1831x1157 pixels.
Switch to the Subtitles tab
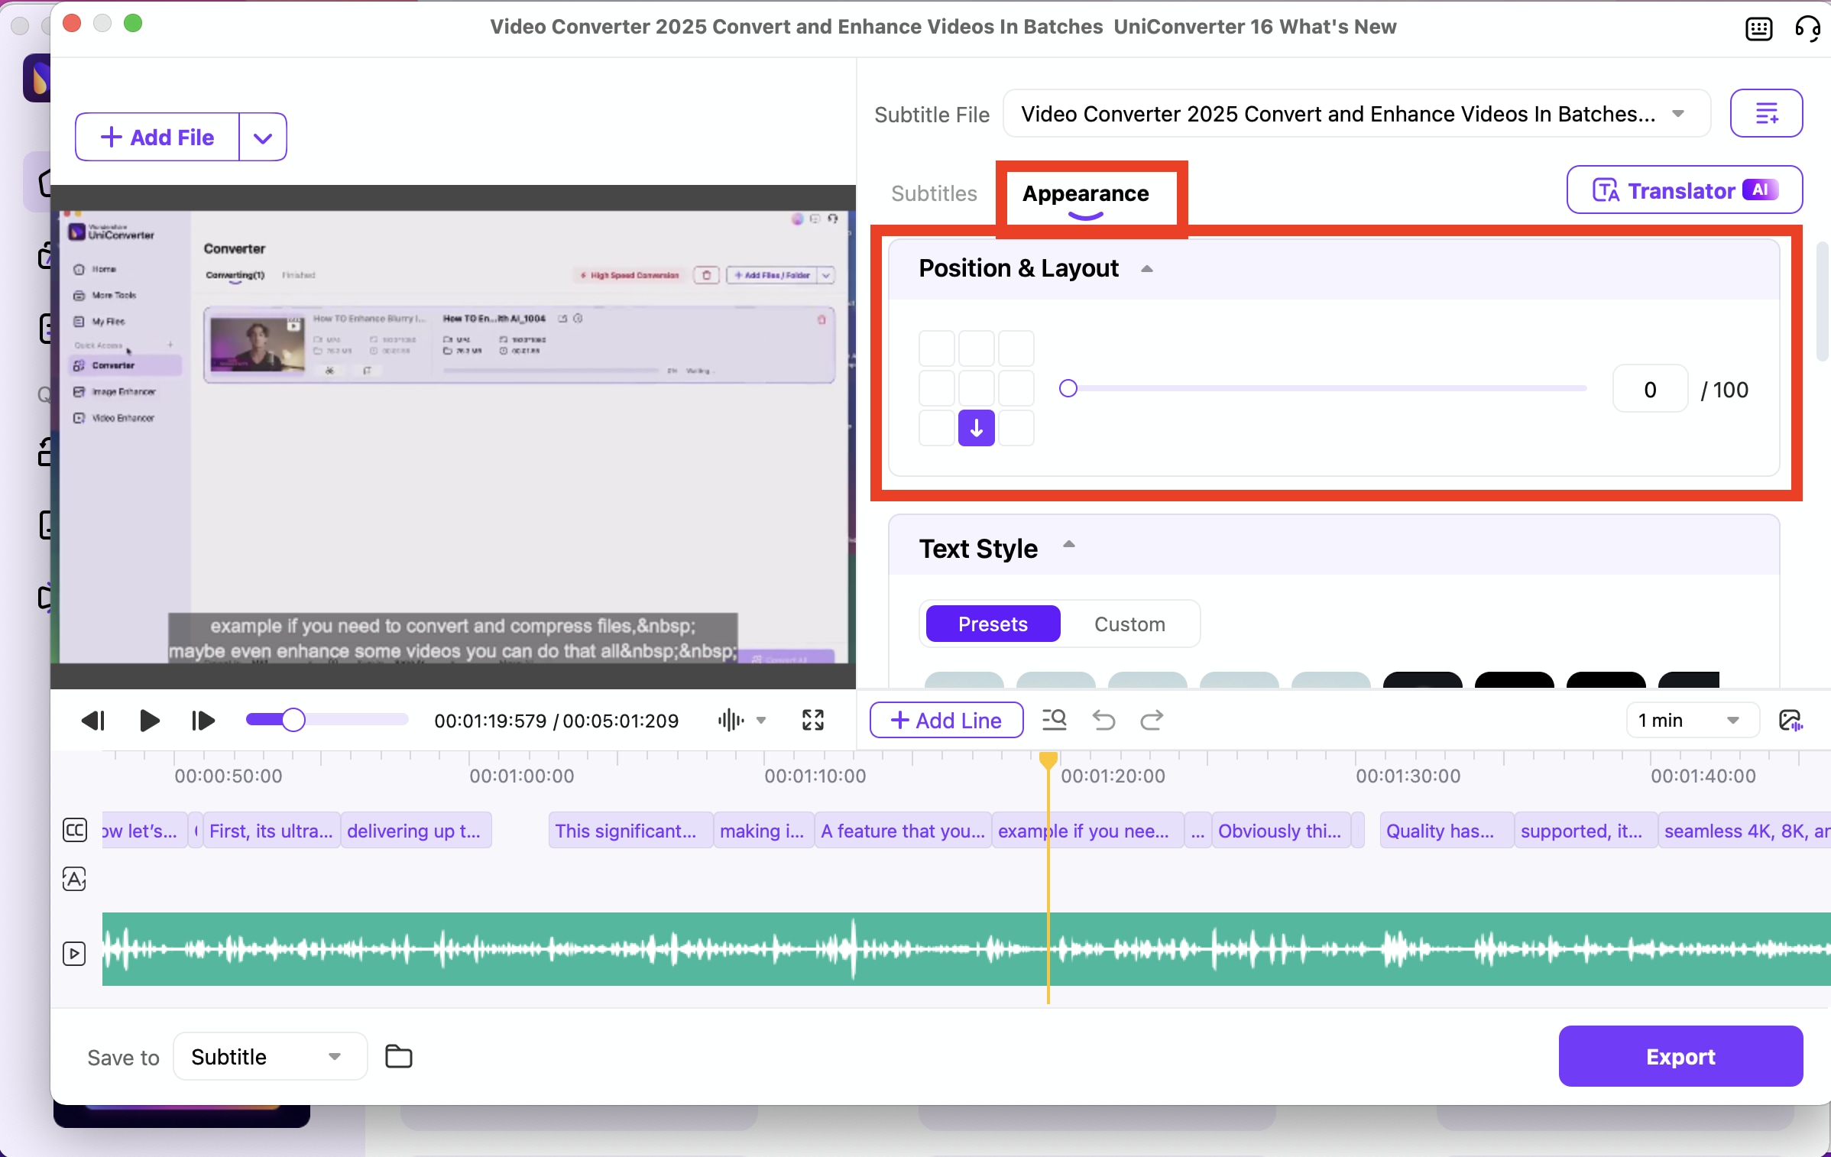point(933,193)
